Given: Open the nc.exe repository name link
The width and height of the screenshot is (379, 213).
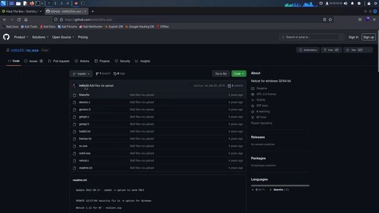Looking at the screenshot, I should (x=33, y=50).
